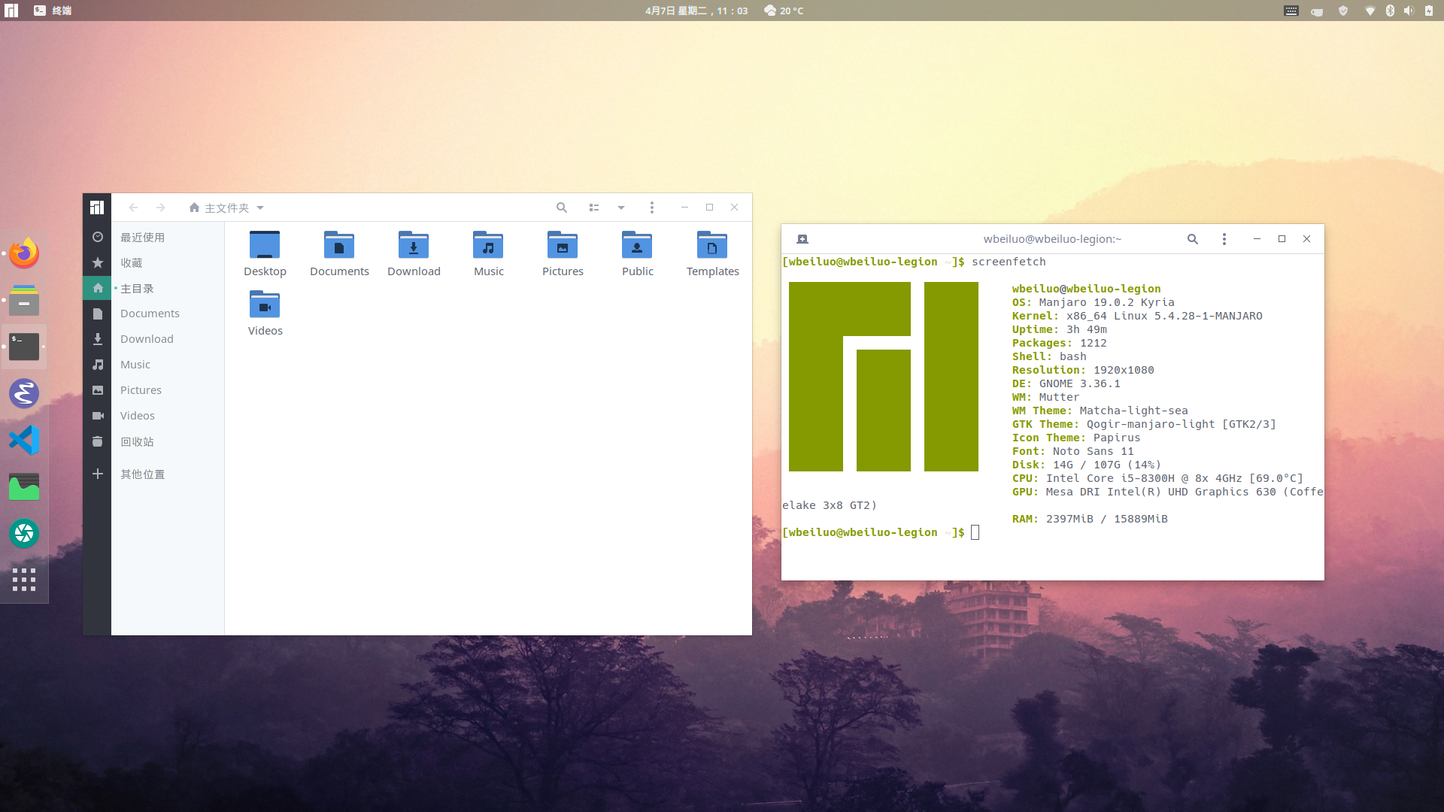Click the date and time in top bar
The width and height of the screenshot is (1444, 812).
pyautogui.click(x=696, y=11)
